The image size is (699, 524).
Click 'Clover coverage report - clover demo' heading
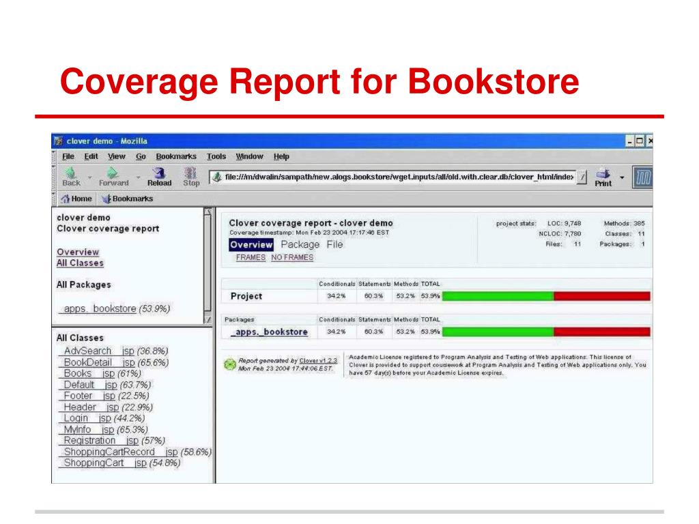[x=311, y=223]
